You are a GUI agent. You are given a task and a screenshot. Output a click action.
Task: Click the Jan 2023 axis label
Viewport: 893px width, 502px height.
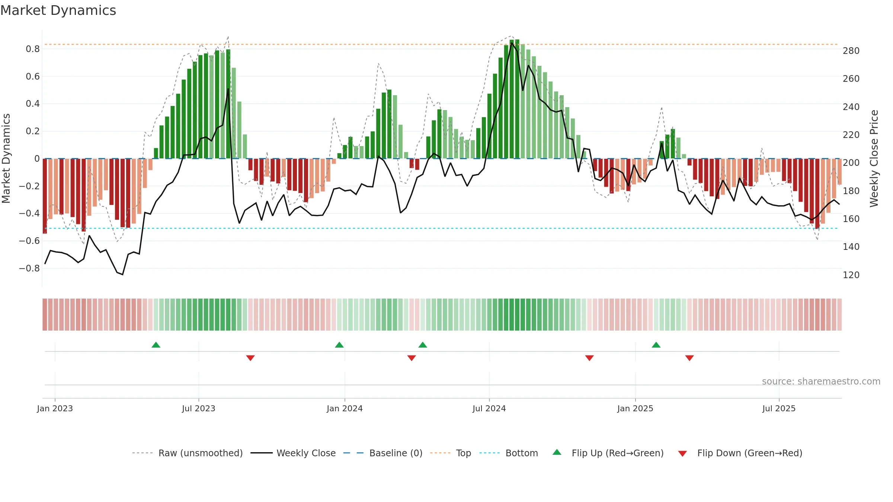(55, 408)
